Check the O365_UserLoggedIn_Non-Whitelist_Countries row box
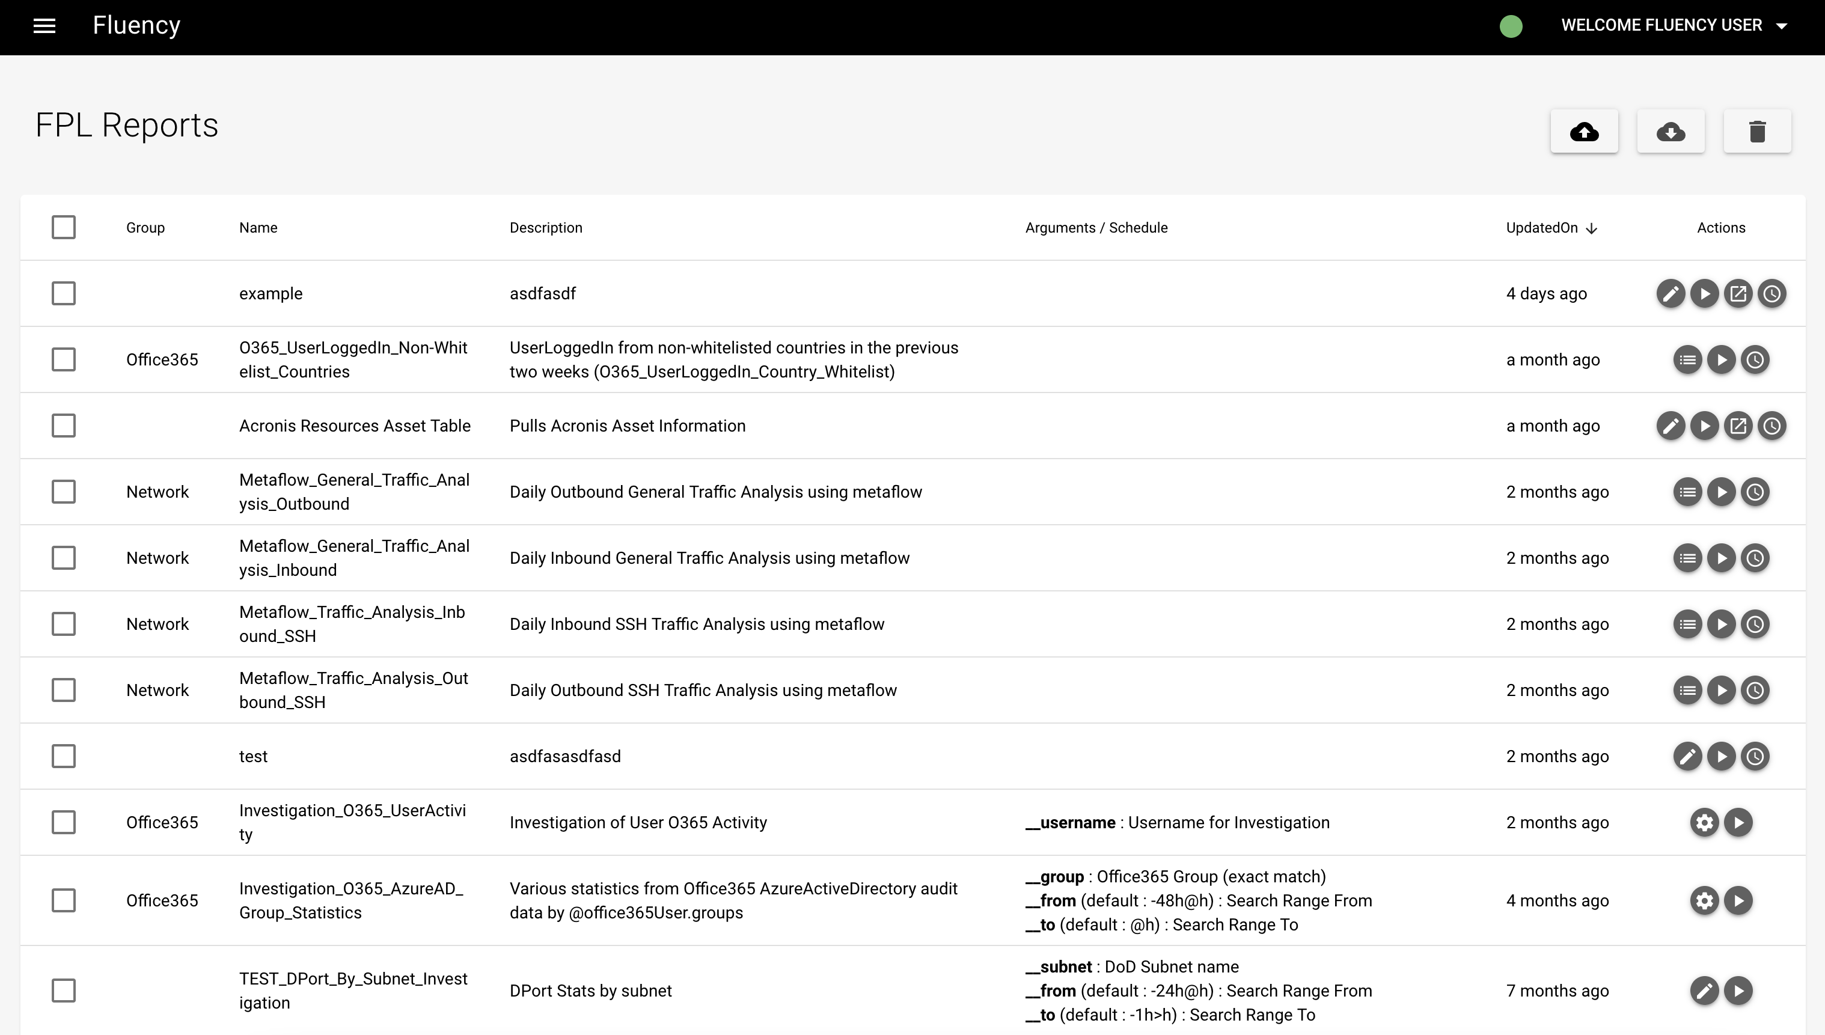The image size is (1825, 1035). click(x=63, y=359)
